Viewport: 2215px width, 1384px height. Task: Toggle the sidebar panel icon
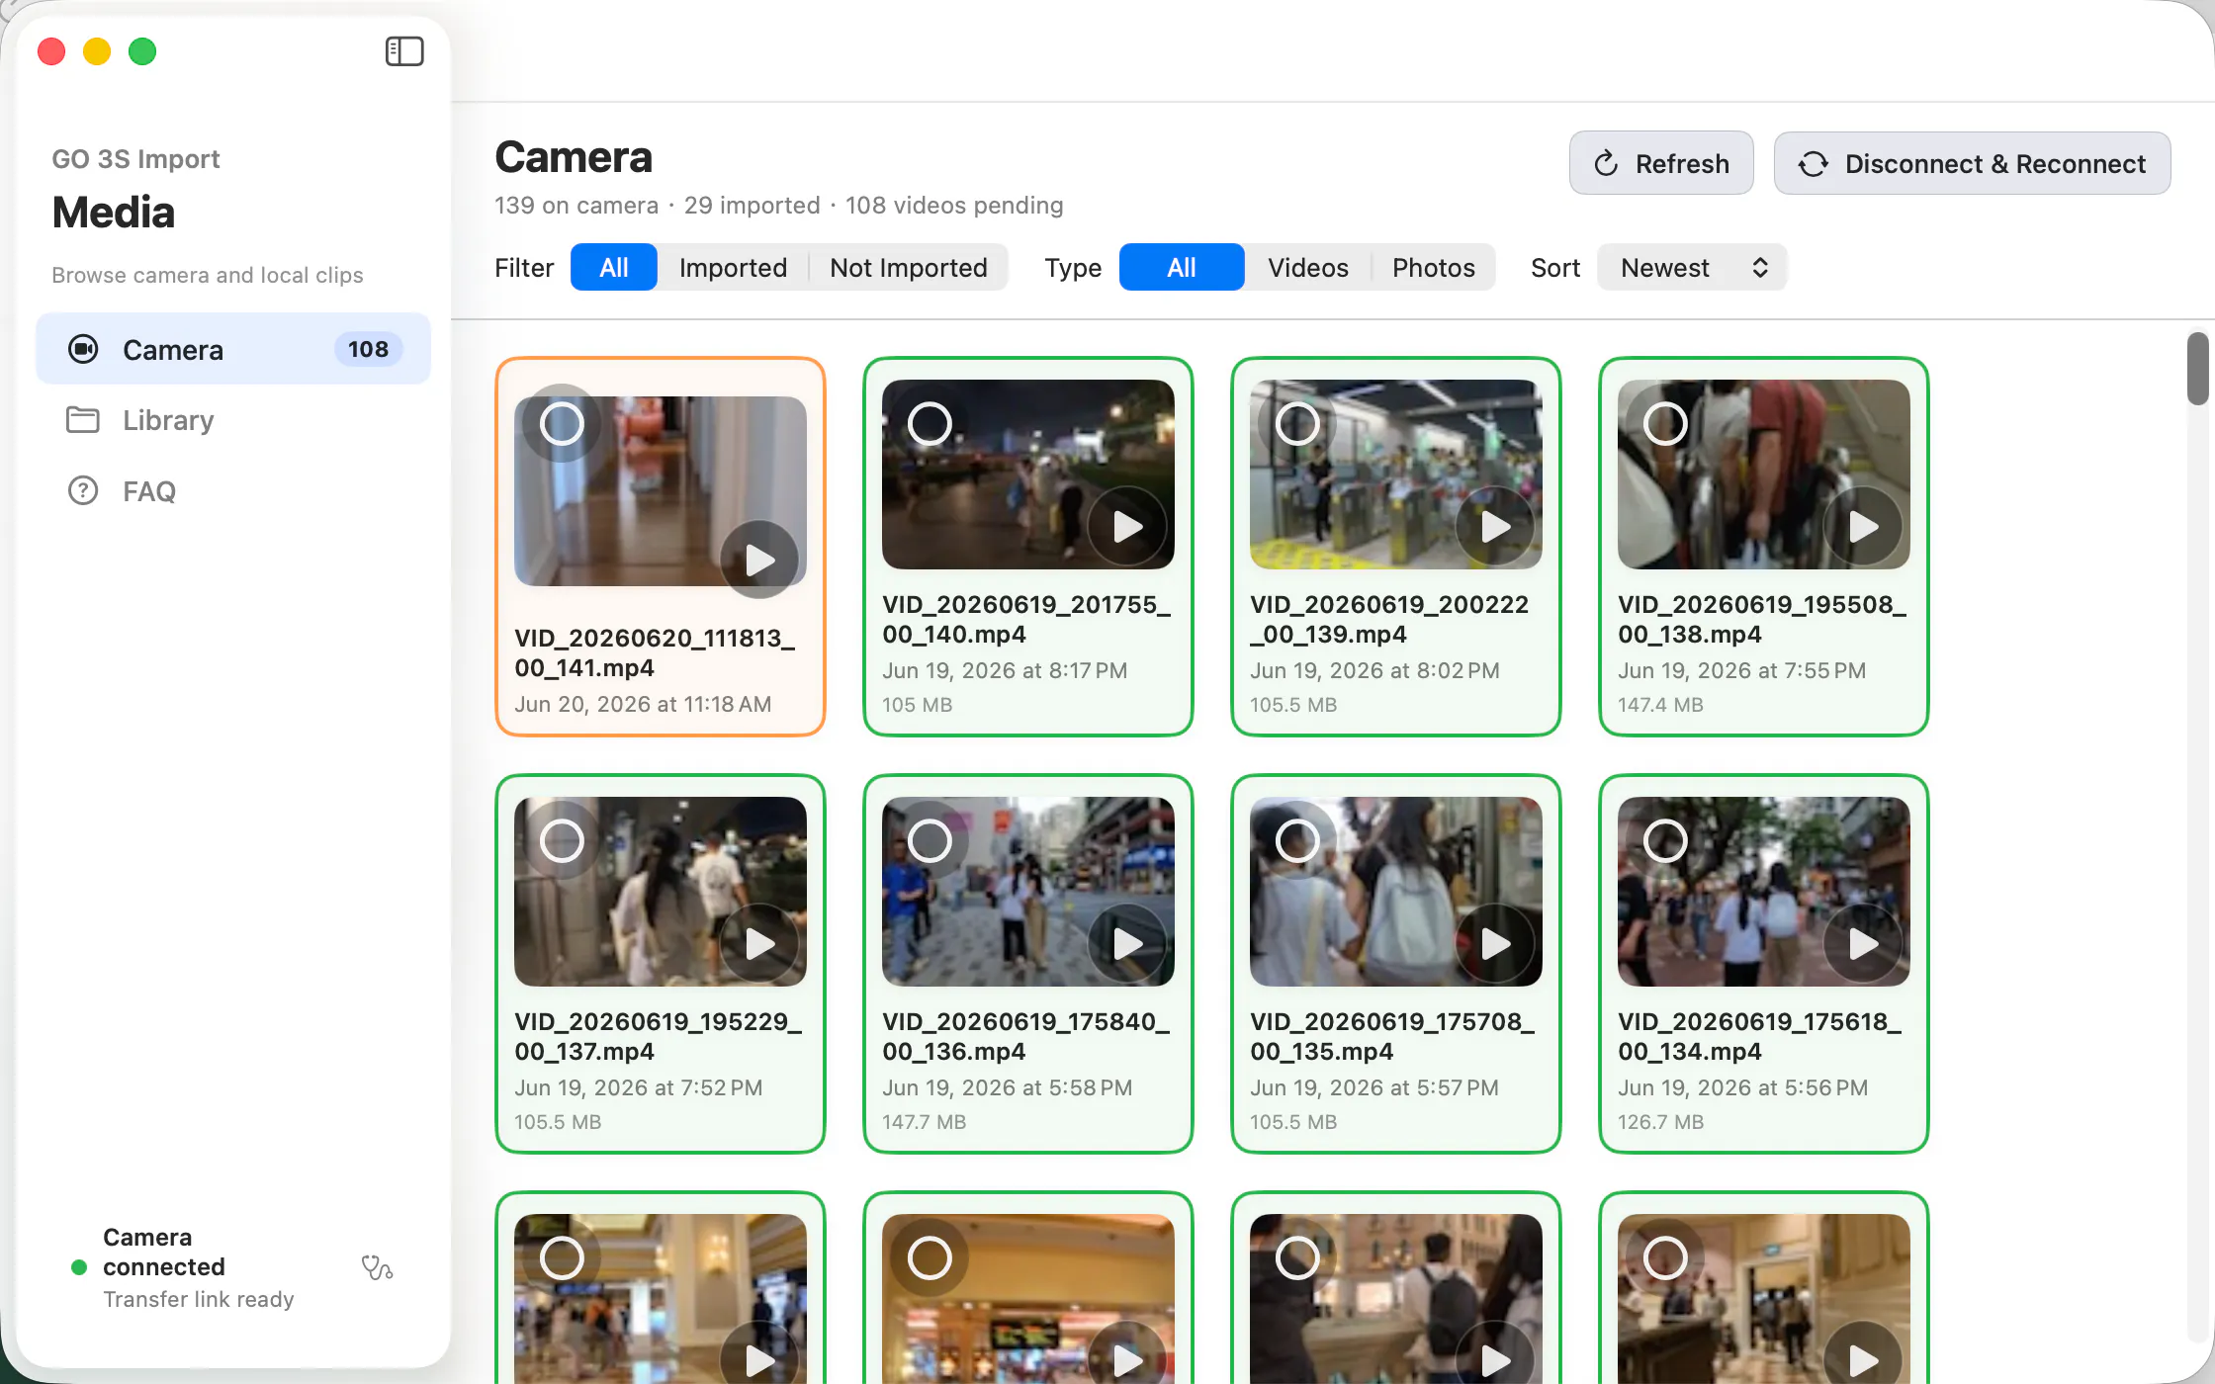404,51
